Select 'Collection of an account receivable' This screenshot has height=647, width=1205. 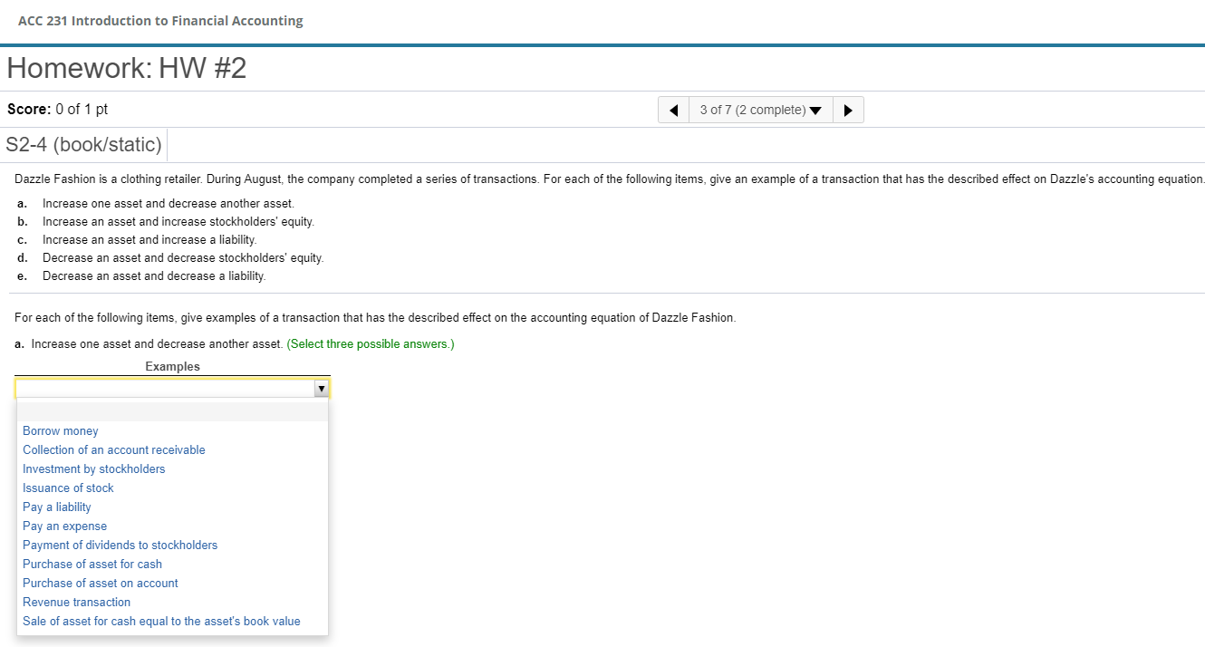pos(114,450)
